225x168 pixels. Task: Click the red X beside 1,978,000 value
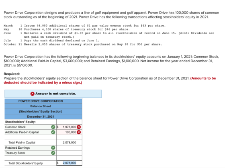point(79,127)
